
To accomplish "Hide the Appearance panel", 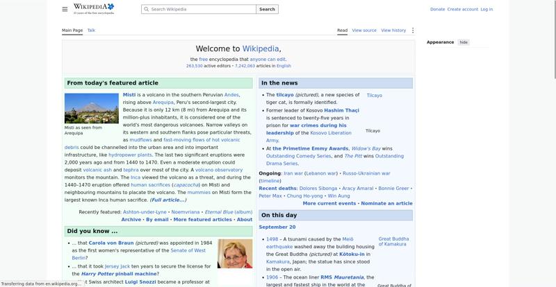I will click(x=464, y=42).
